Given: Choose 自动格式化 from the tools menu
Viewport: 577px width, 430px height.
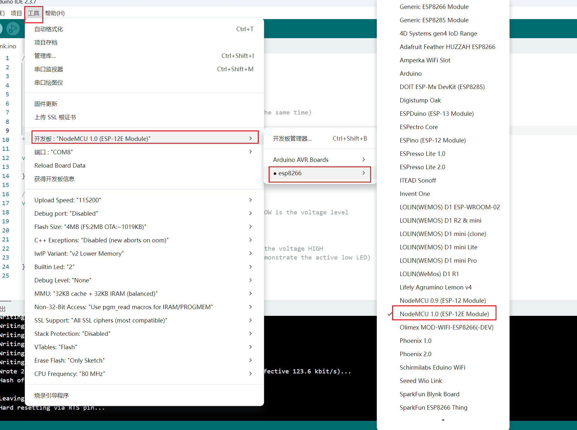Looking at the screenshot, I should [49, 29].
